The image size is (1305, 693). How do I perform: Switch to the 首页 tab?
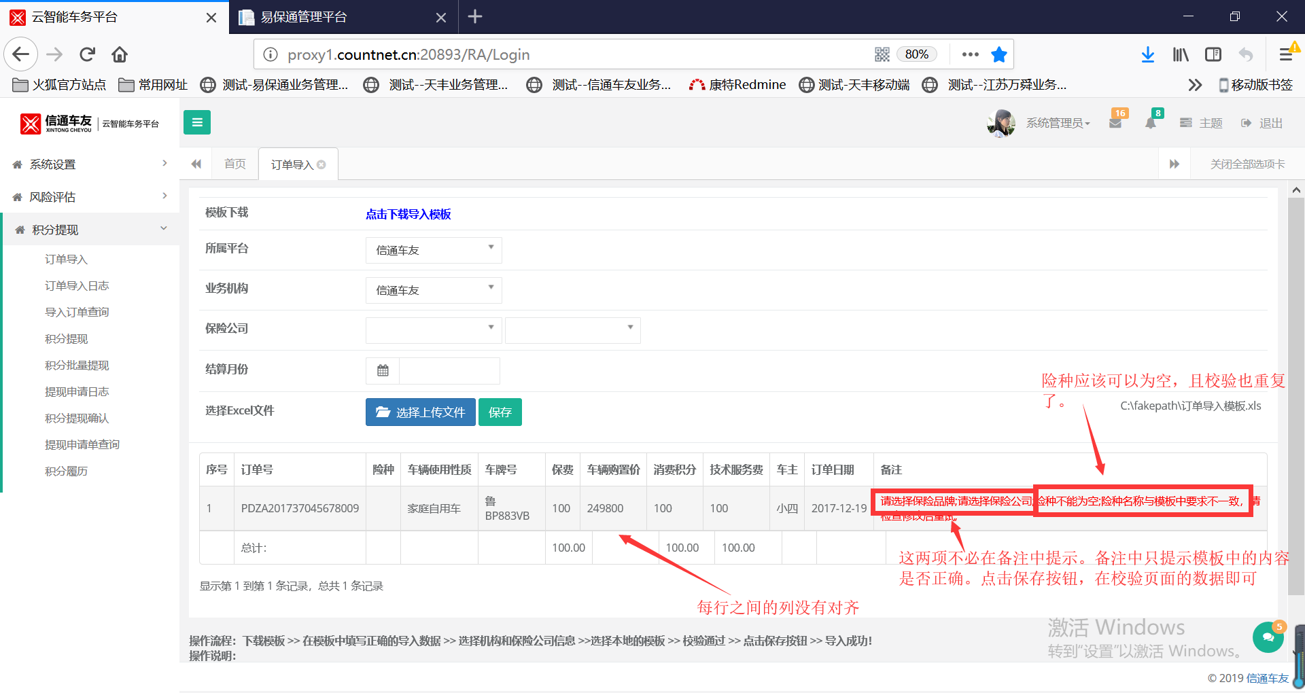coord(235,164)
